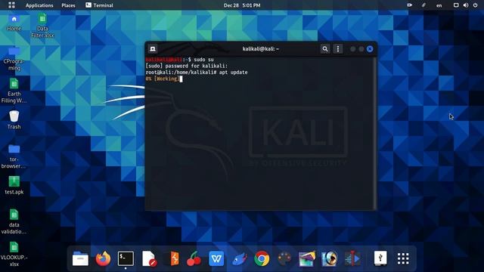Image resolution: width=484 pixels, height=272 pixels.
Task: Click the new tab button in terminal titlebar
Action: point(153,48)
